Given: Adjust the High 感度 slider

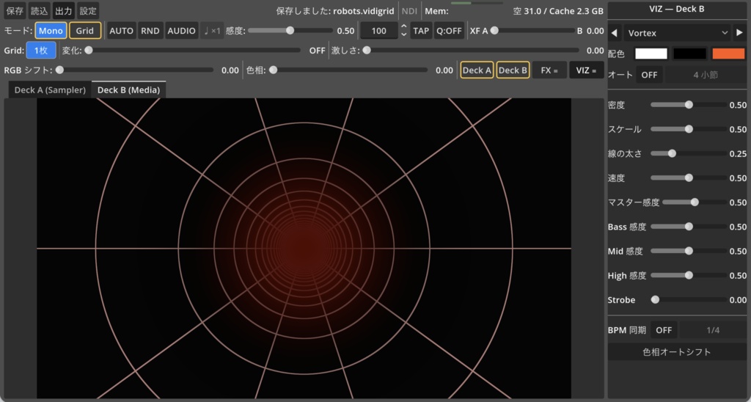Looking at the screenshot, I should click(688, 276).
